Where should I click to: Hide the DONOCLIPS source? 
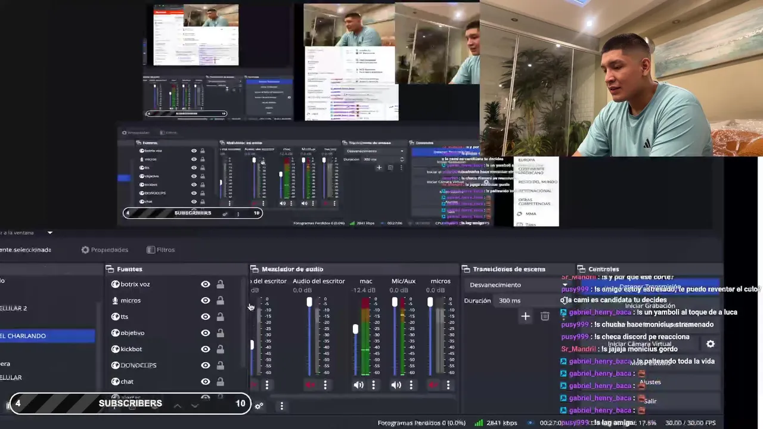click(x=206, y=365)
